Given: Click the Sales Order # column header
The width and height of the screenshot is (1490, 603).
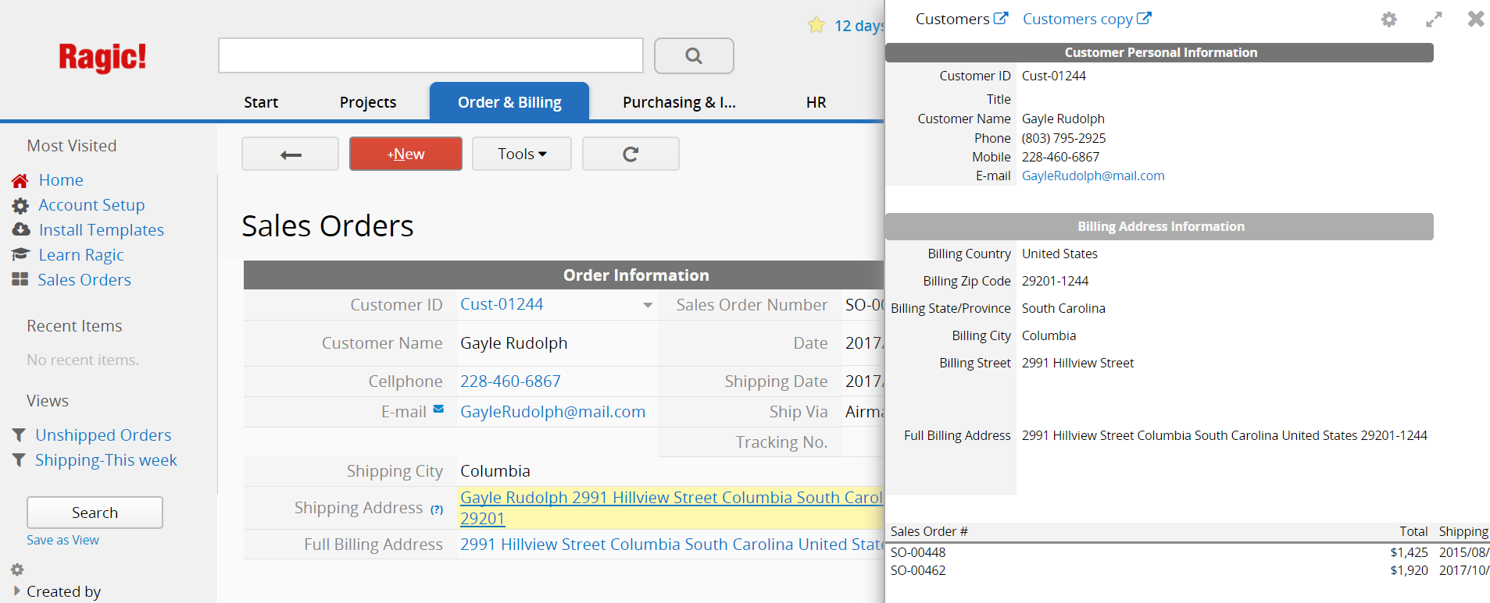Looking at the screenshot, I should click(929, 531).
